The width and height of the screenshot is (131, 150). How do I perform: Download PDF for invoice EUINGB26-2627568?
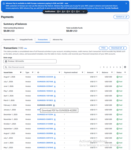[55, 82]
